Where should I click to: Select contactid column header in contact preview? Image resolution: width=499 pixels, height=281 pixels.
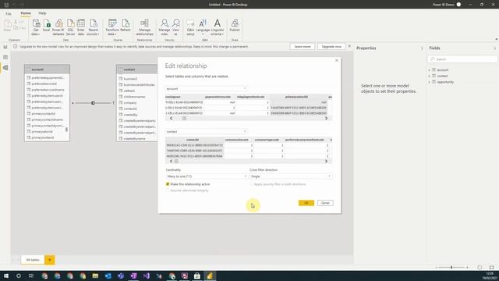tap(193, 140)
